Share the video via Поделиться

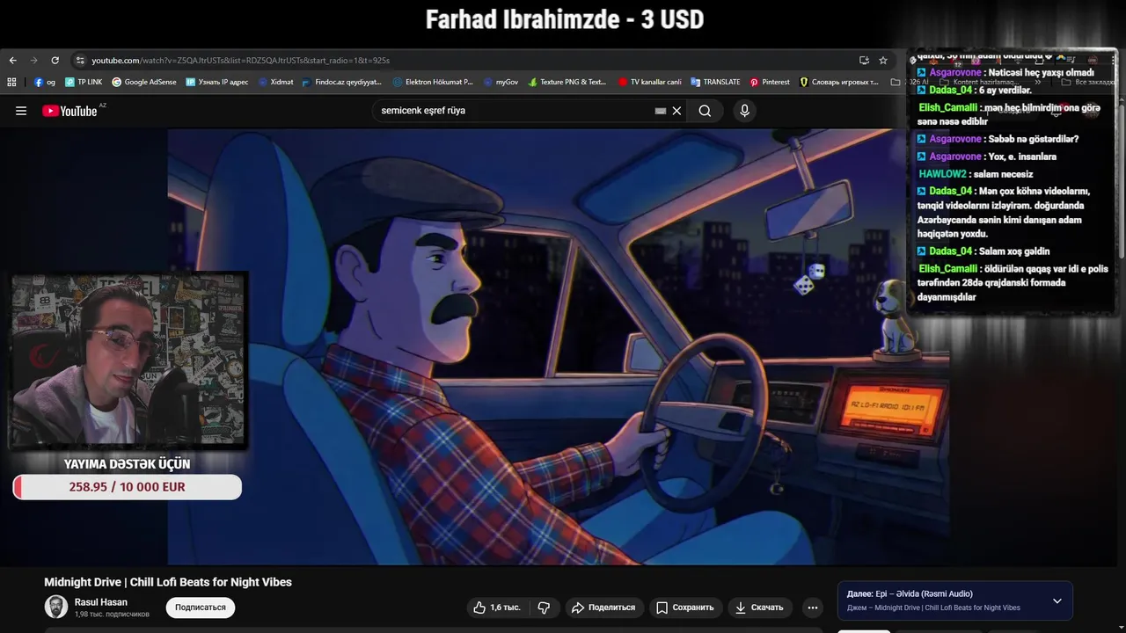click(x=603, y=608)
